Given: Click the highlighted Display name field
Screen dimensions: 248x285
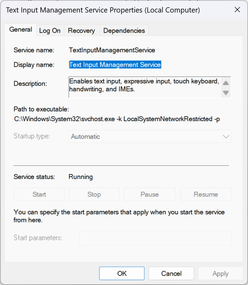Looking at the screenshot, I should [x=115, y=65].
